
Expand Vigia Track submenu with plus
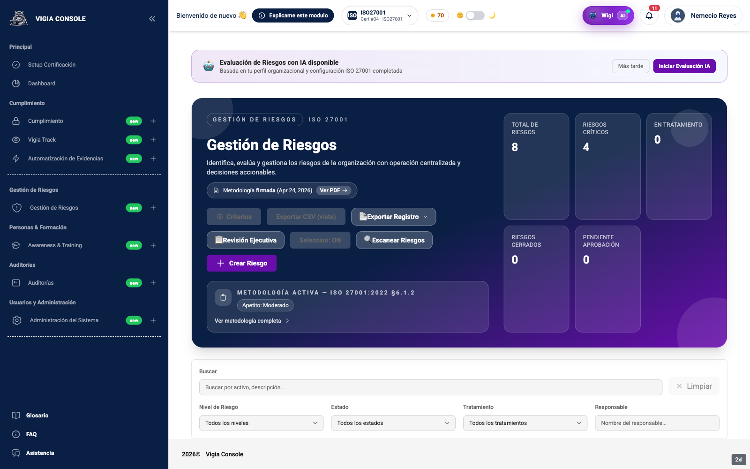pos(153,140)
